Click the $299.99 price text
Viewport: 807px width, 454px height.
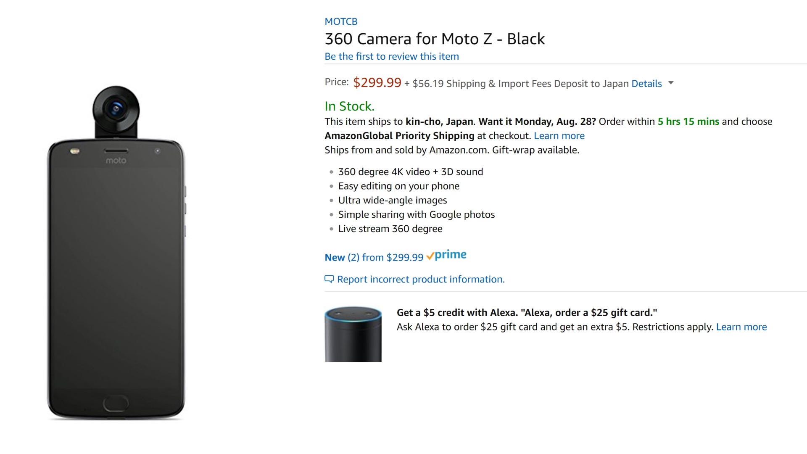tap(377, 82)
